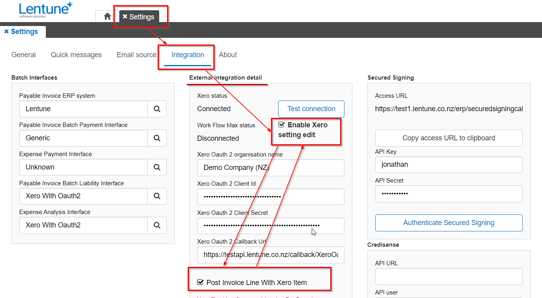Viewport: 542px width, 298px height.
Task: Open Expense Analysis Interface search icon
Action: click(x=157, y=225)
